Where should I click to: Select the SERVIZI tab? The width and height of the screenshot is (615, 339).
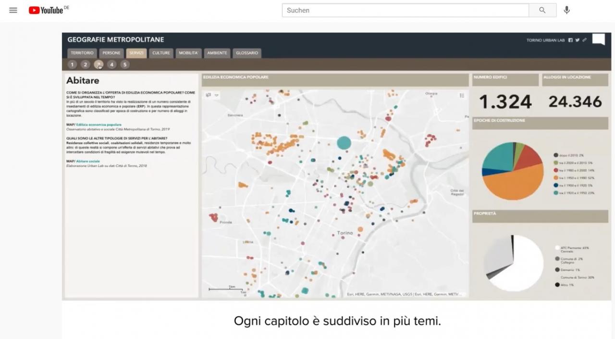tap(136, 53)
